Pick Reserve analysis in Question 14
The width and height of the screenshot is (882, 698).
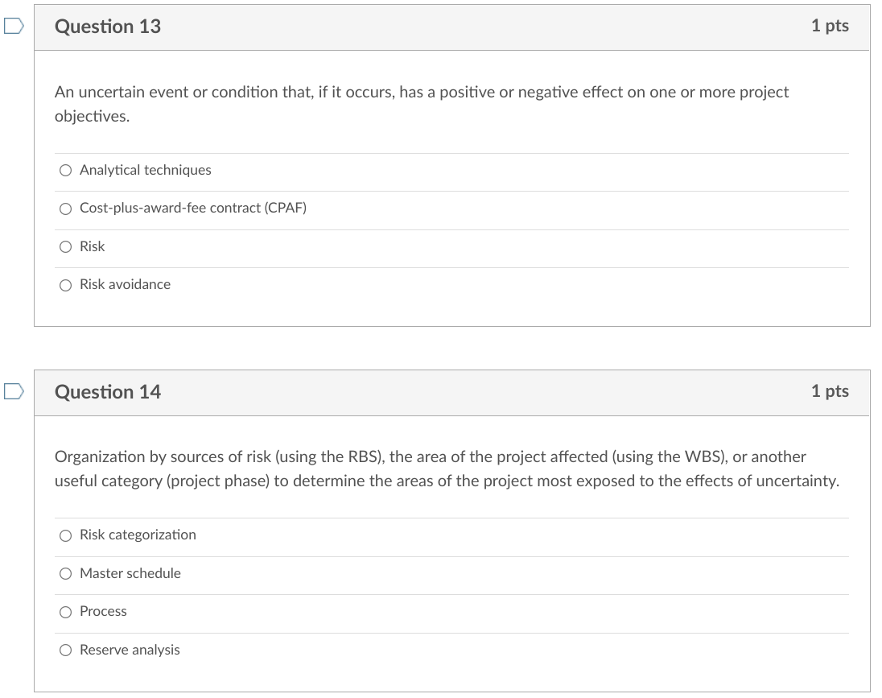(65, 650)
